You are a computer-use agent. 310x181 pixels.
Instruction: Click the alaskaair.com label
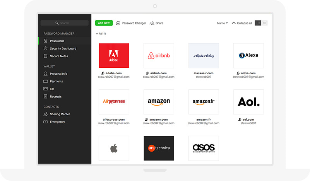click(x=204, y=73)
